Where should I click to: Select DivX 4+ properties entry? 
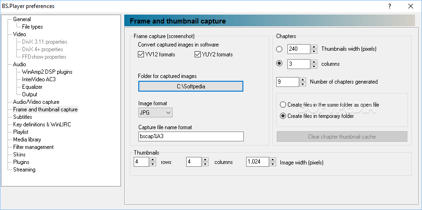click(43, 49)
